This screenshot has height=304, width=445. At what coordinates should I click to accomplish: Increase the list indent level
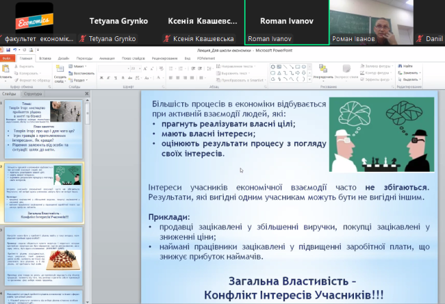tap(200, 68)
